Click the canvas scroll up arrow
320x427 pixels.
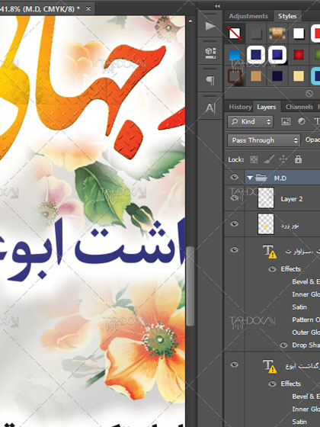pos(190,21)
